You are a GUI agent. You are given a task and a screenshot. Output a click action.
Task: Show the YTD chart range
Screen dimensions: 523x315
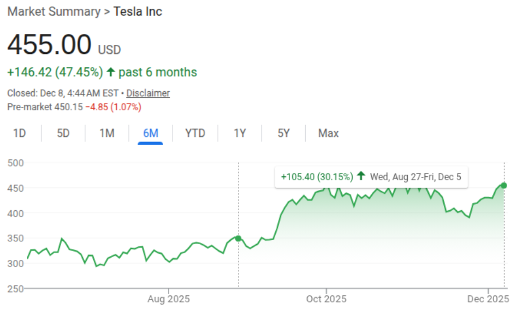[x=195, y=133]
